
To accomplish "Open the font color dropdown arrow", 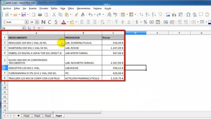I will tap(68, 22).
